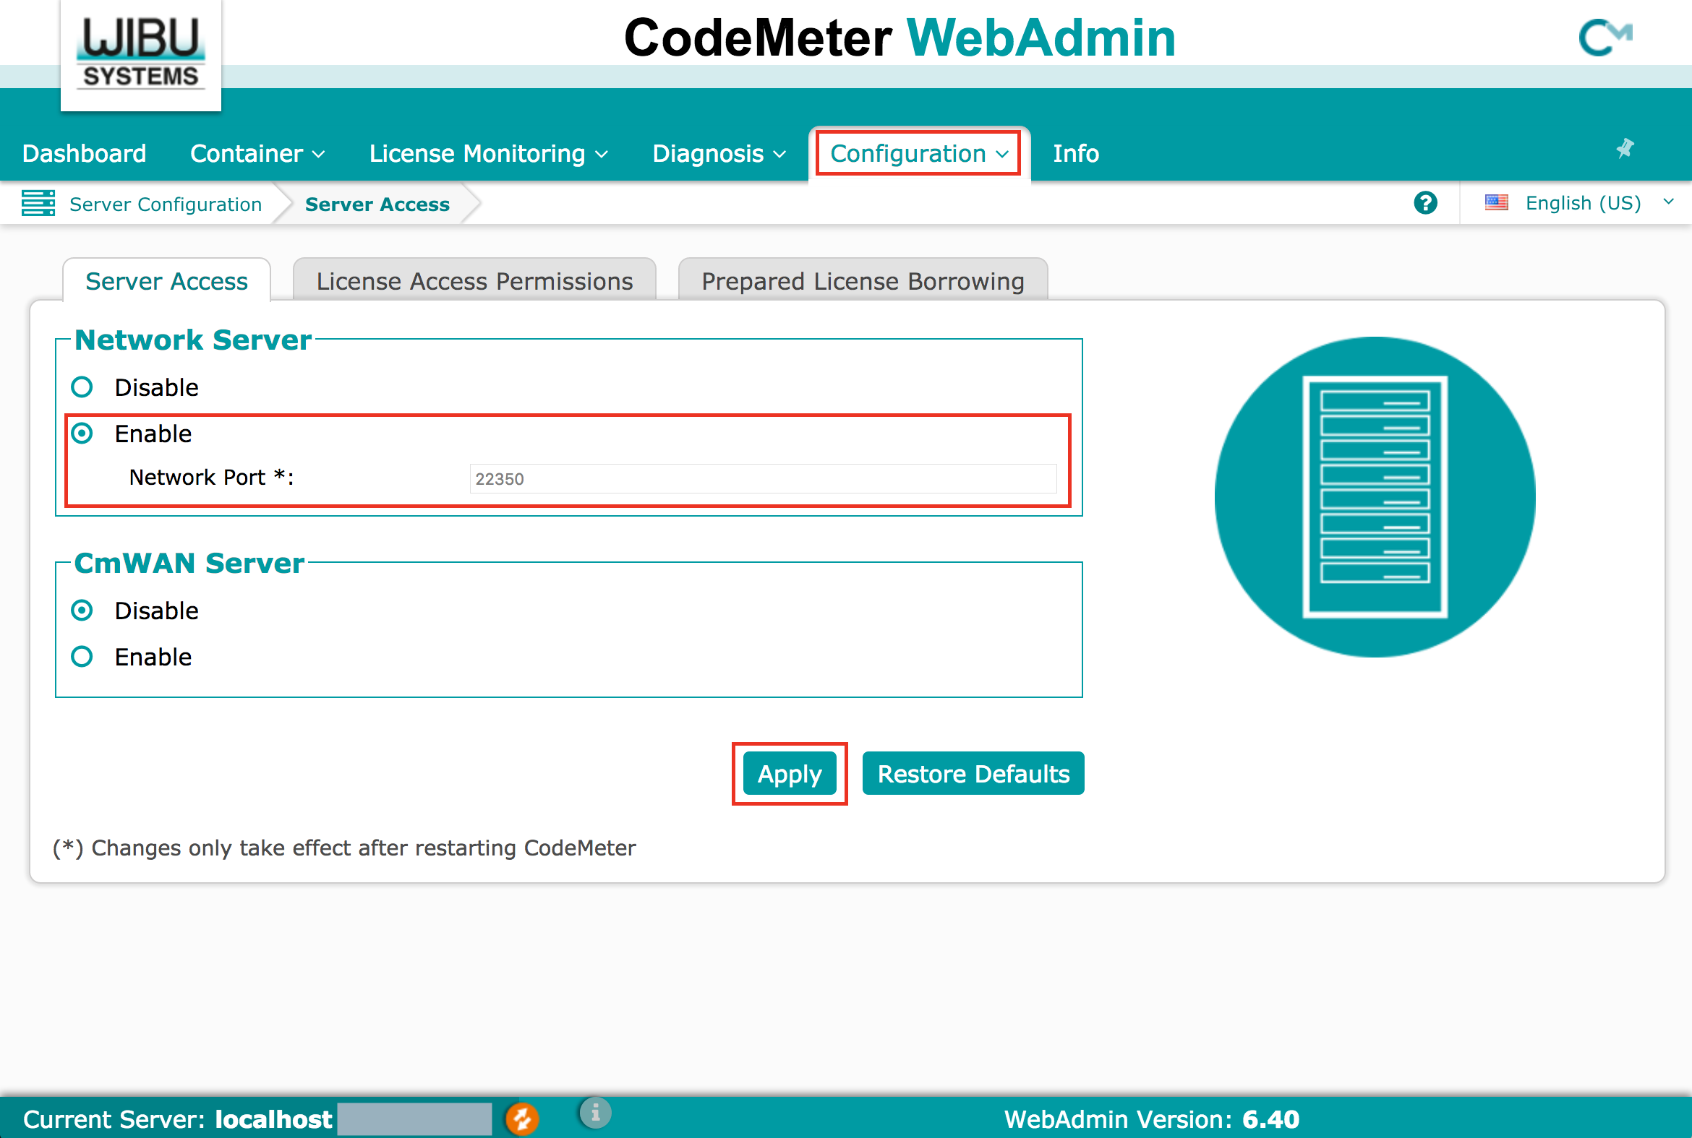Click the Server Configuration stack icon
The height and width of the screenshot is (1138, 1692).
[x=38, y=203]
